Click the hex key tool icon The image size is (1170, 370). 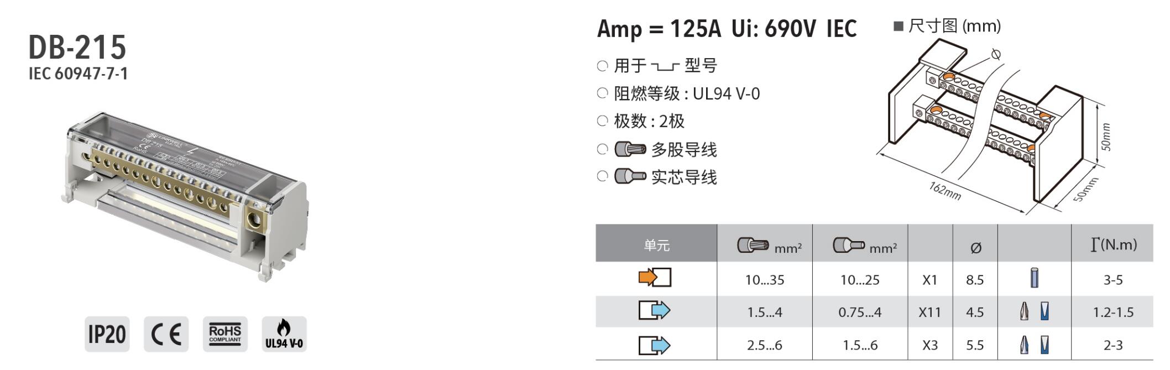pos(1034,278)
